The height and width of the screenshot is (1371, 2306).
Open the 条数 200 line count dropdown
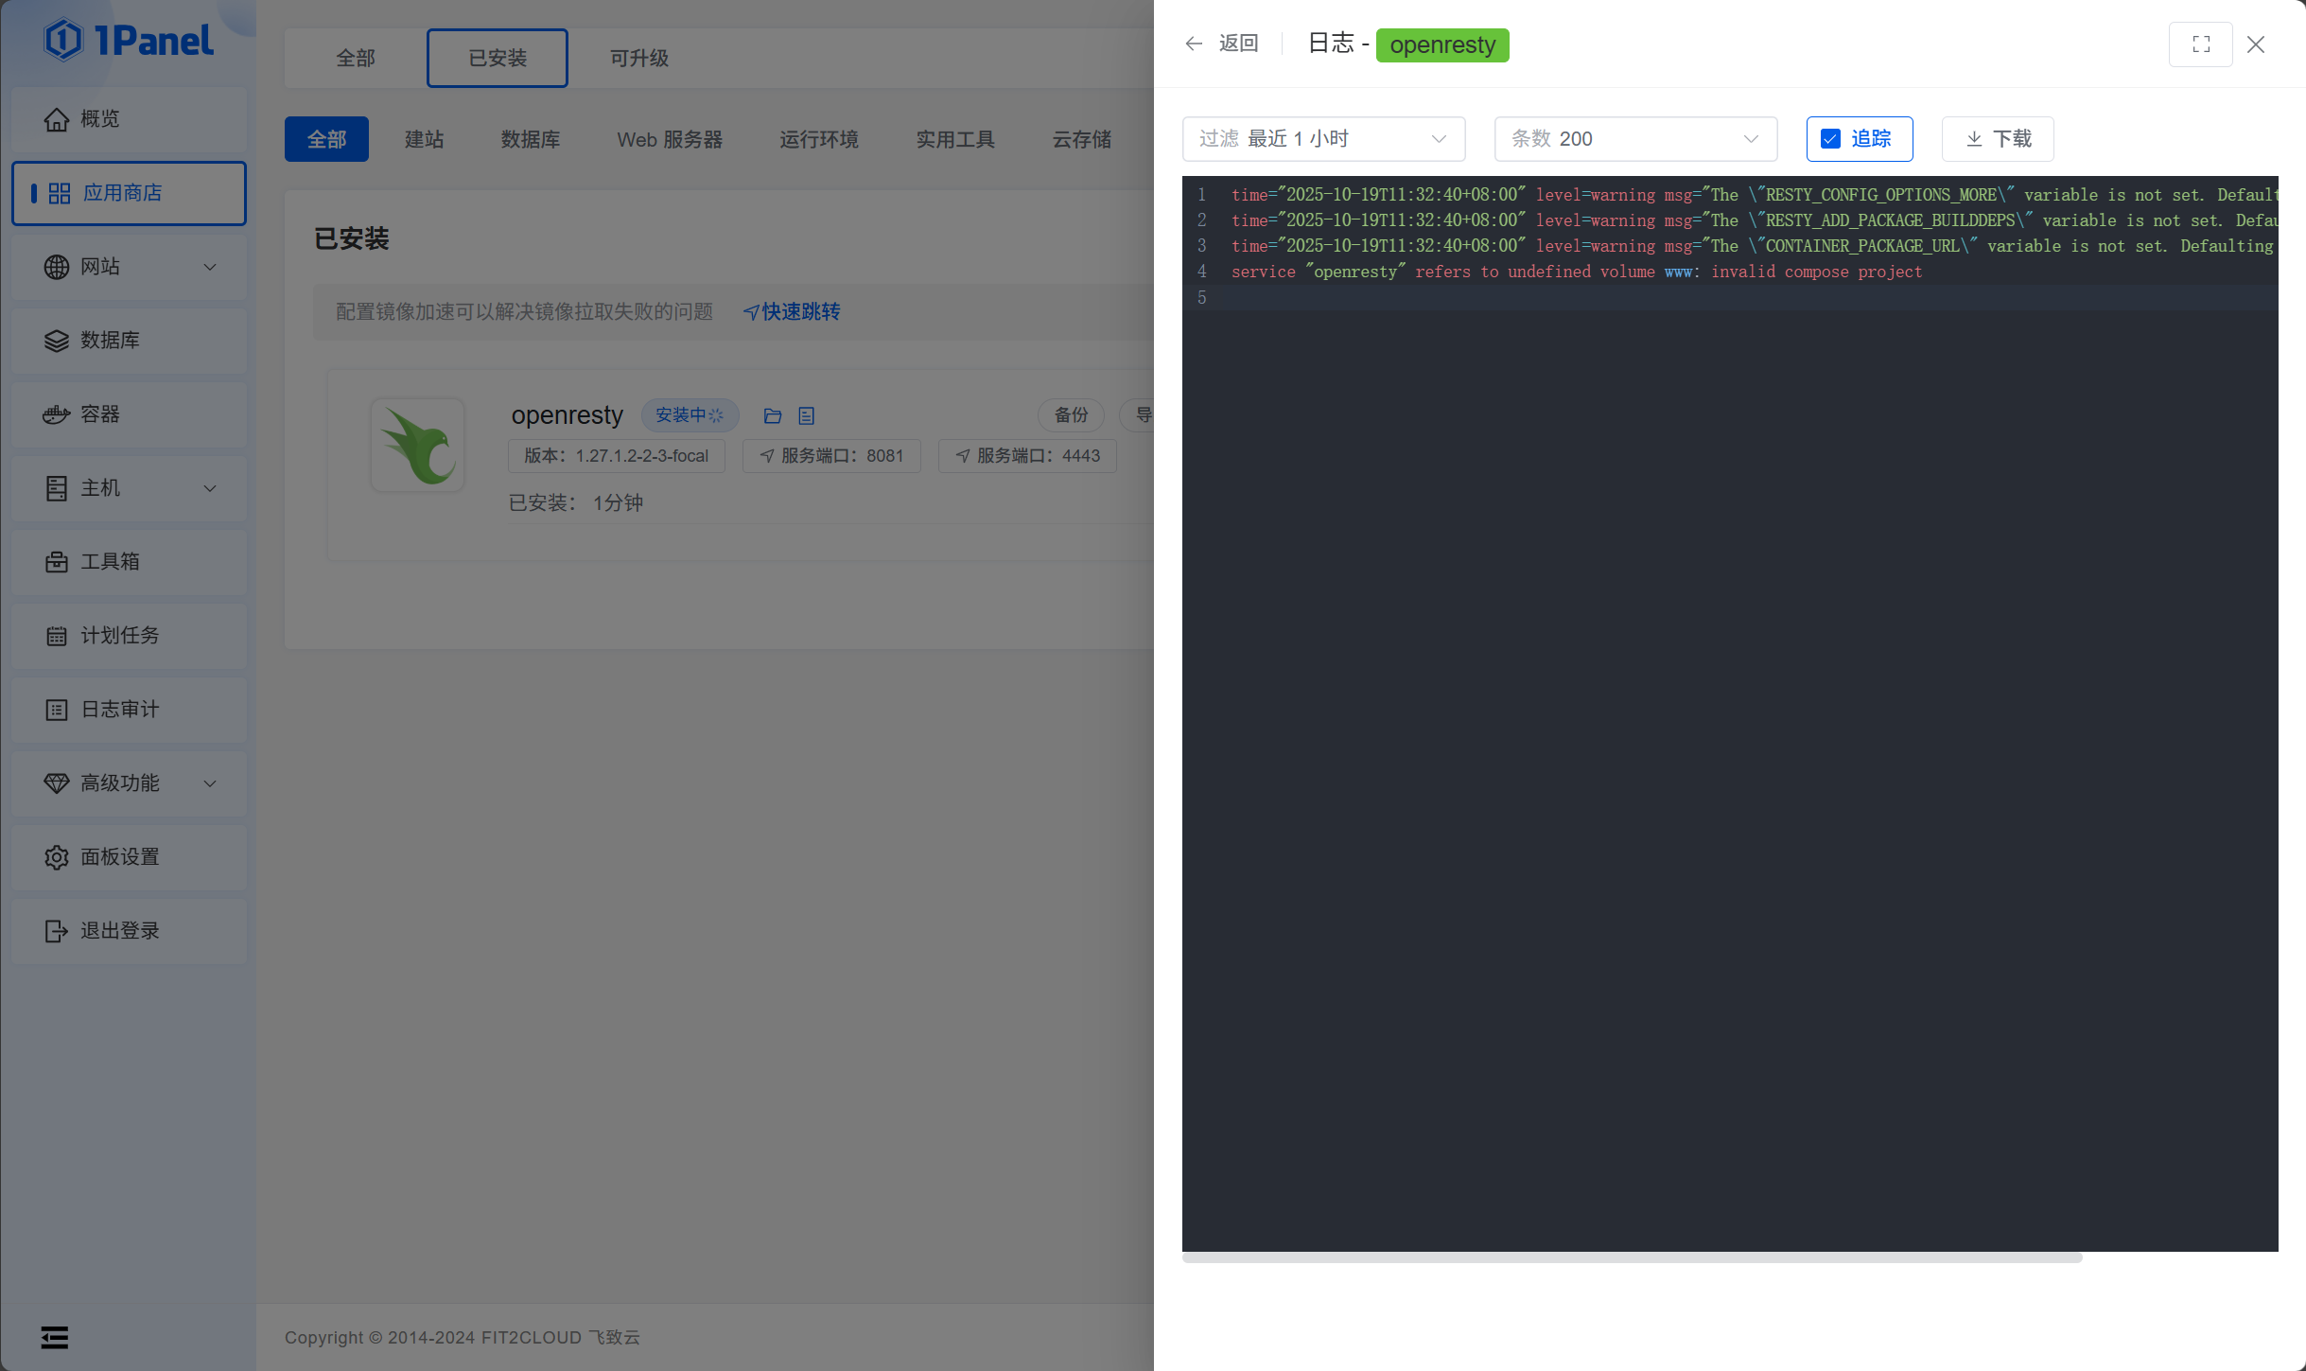coord(1634,139)
